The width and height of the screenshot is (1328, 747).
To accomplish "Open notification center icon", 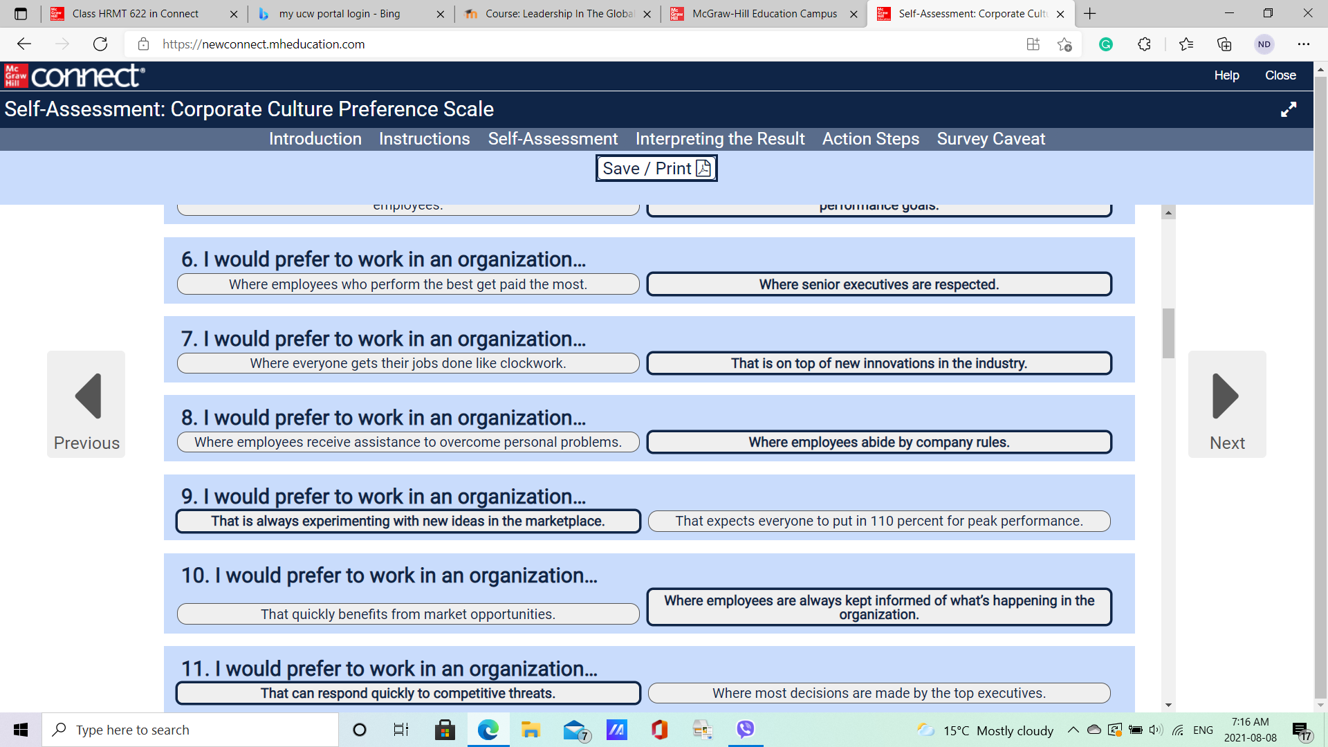I will (1302, 731).
